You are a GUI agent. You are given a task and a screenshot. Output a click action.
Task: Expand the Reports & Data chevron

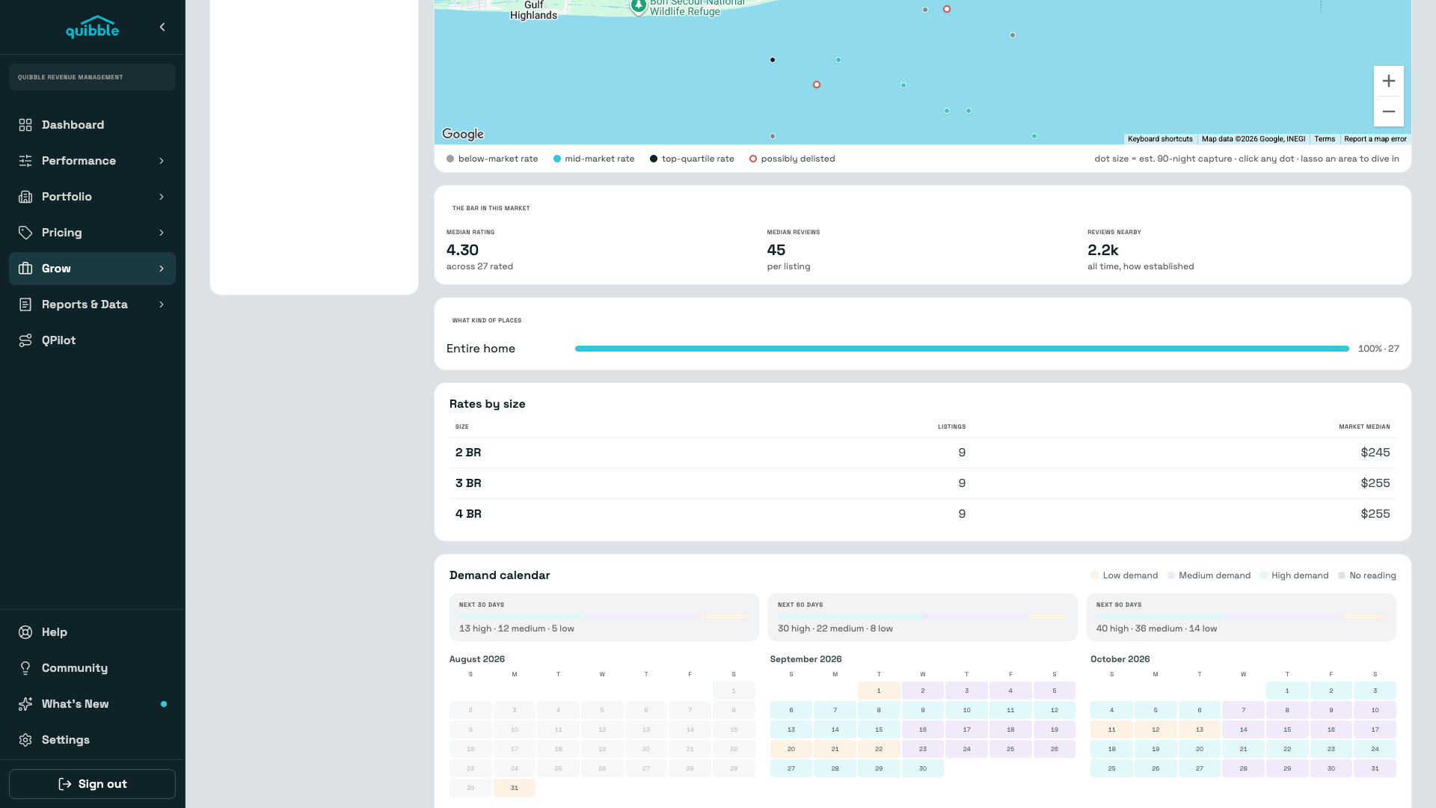(162, 304)
